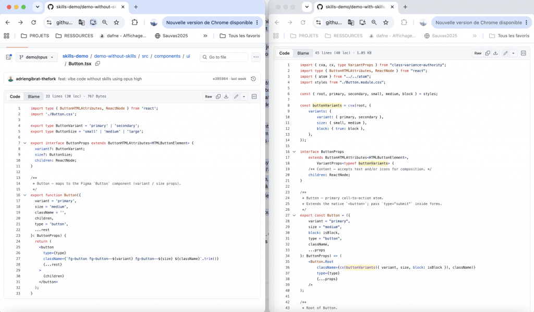Open edit options arrow in left window

click(244, 97)
